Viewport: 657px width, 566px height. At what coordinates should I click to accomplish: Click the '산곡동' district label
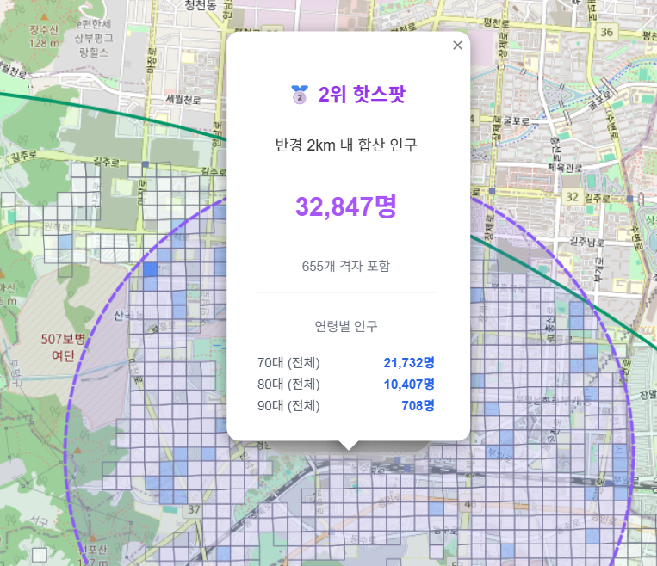pos(128,315)
